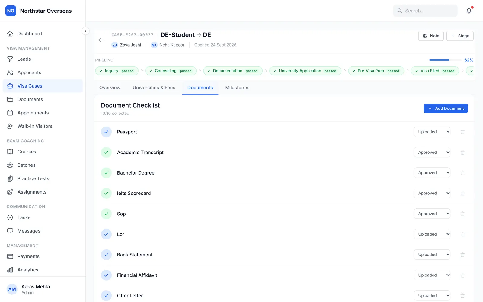The width and height of the screenshot is (483, 302).
Task: Open the Ielts Scorecard status dropdown
Action: coord(432,193)
